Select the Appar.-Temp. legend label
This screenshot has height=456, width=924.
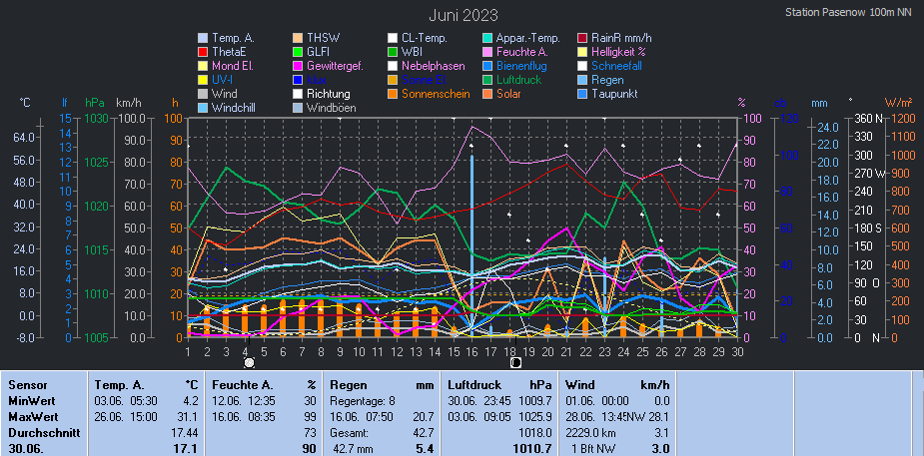click(527, 38)
